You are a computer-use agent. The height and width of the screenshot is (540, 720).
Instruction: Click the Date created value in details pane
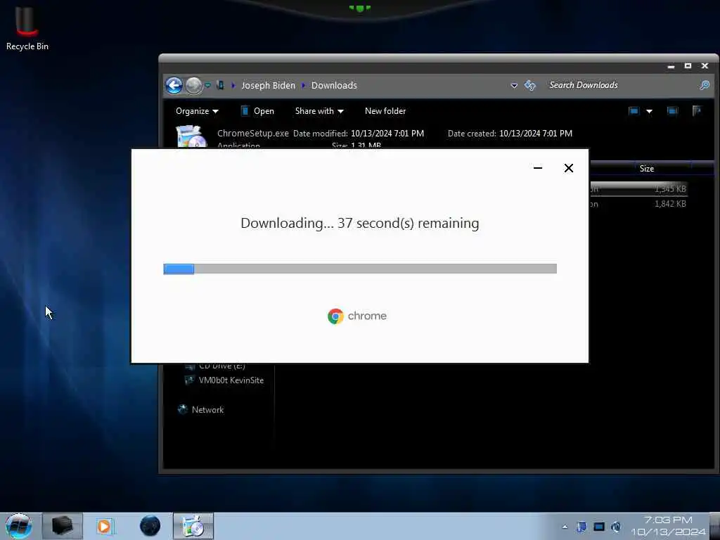point(535,133)
